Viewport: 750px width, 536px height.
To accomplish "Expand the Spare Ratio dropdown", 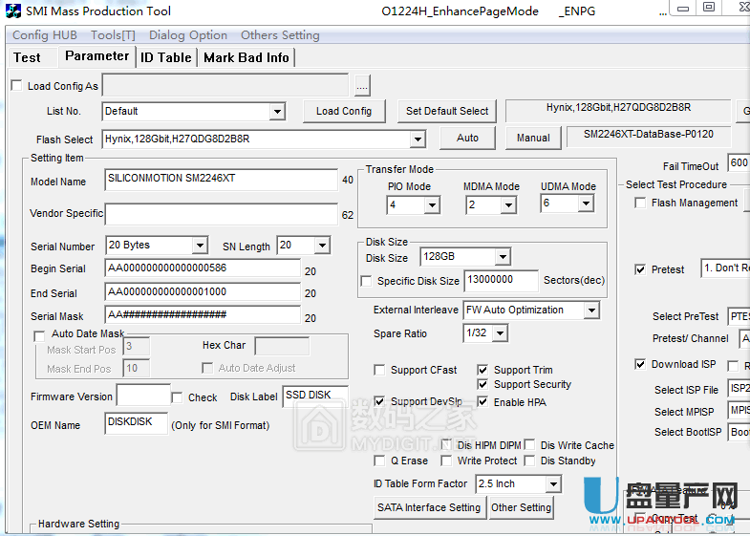I will 498,333.
